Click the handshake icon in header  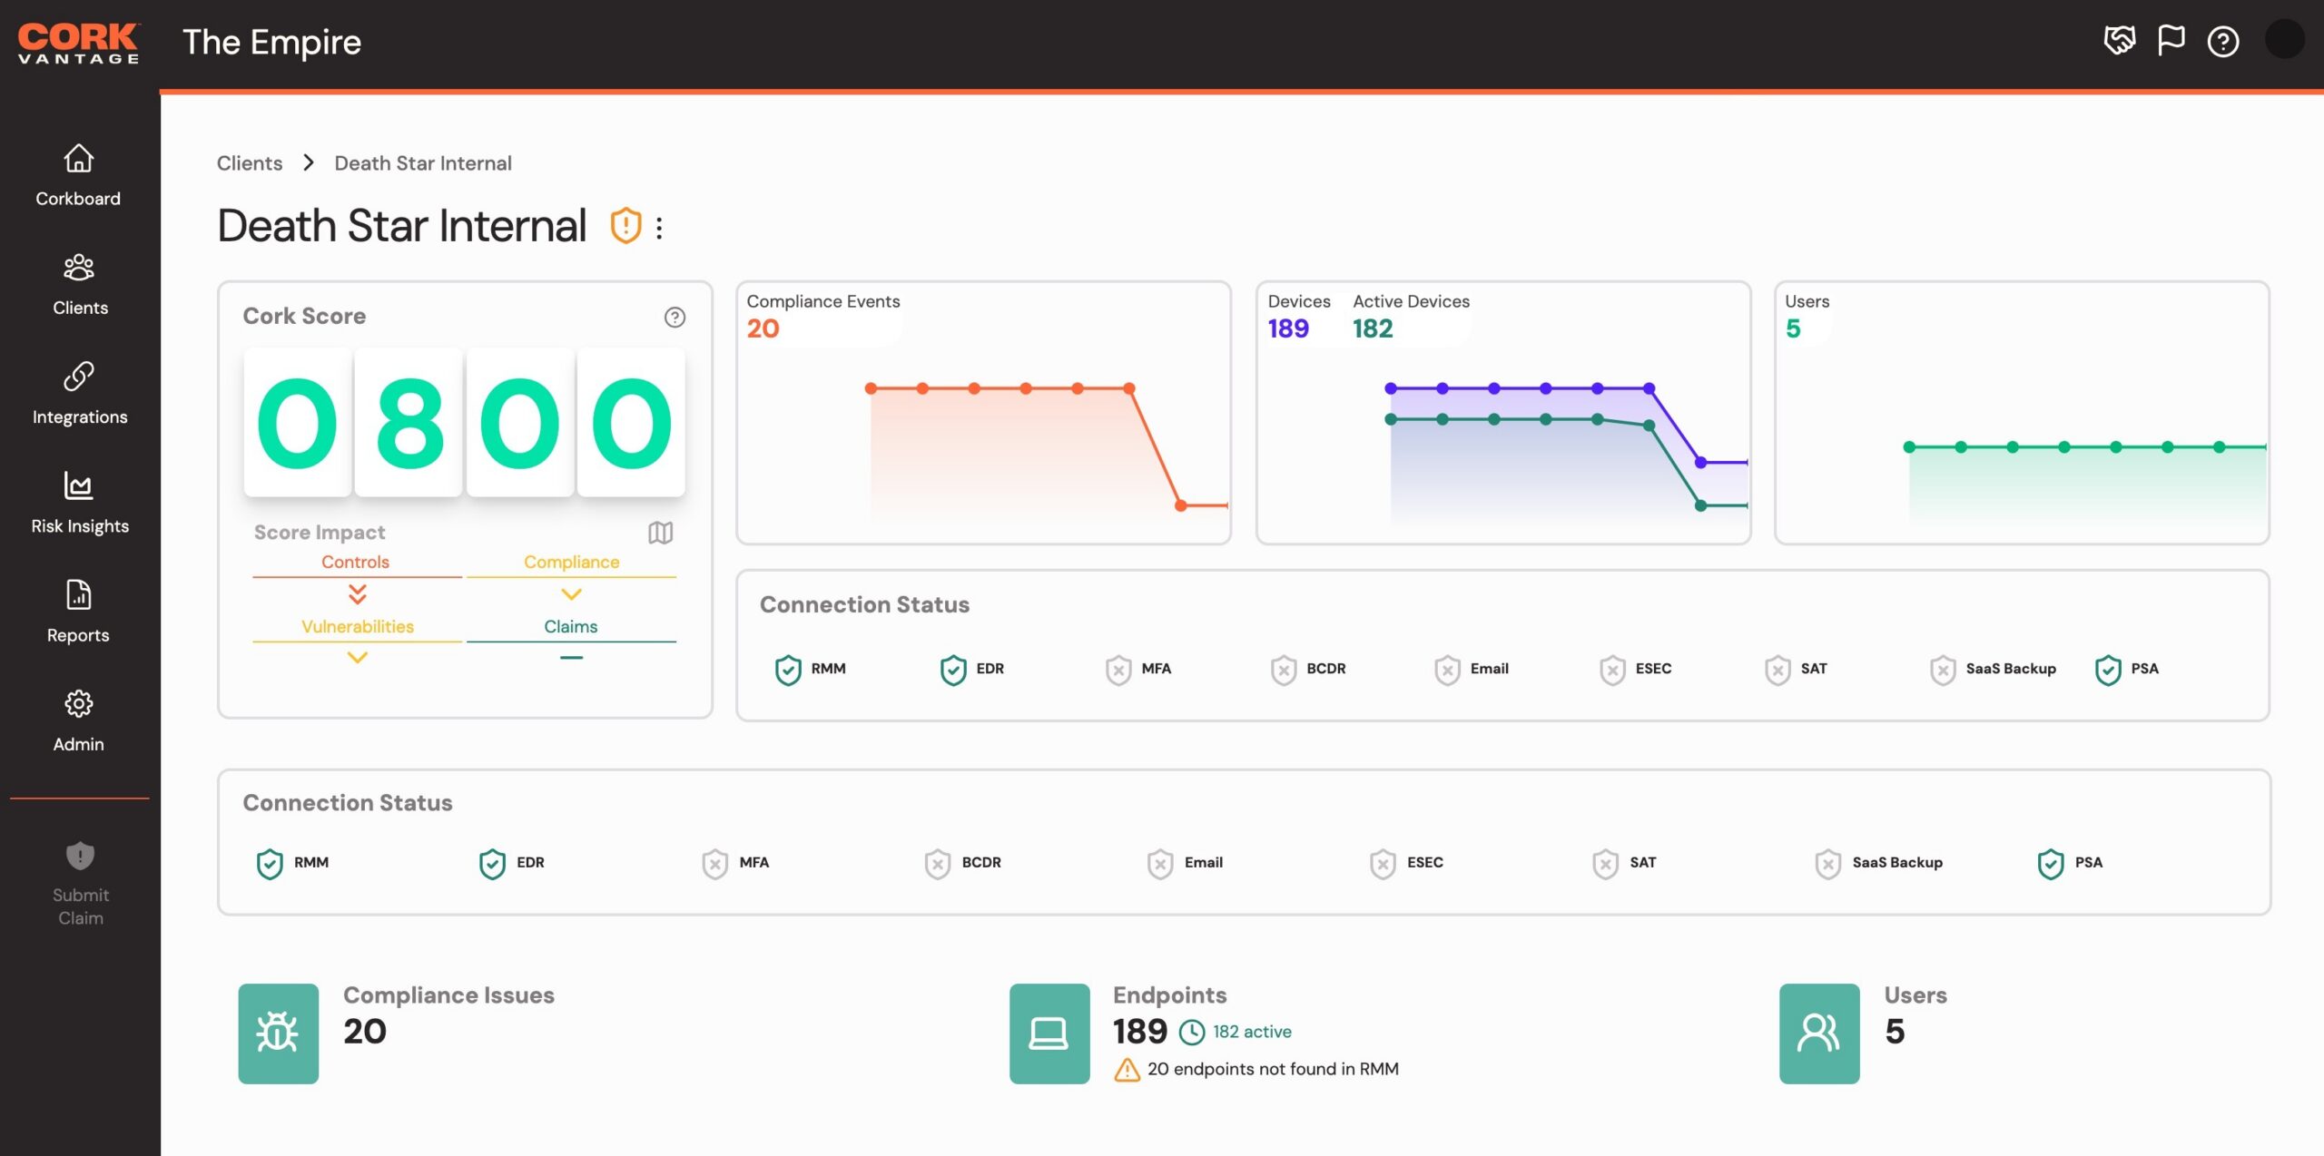coord(2119,41)
